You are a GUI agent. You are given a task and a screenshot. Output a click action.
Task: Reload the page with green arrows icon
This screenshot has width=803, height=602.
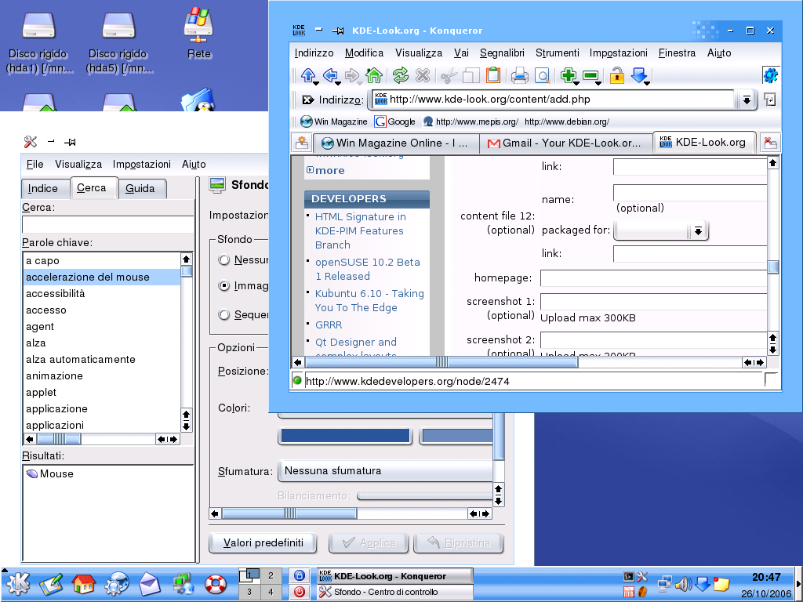coord(401,75)
